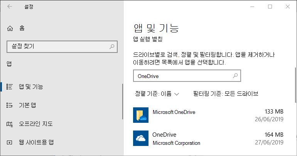Screen dimensions: 297x156
Task: Click the 설정 window title
Action: point(29,7)
